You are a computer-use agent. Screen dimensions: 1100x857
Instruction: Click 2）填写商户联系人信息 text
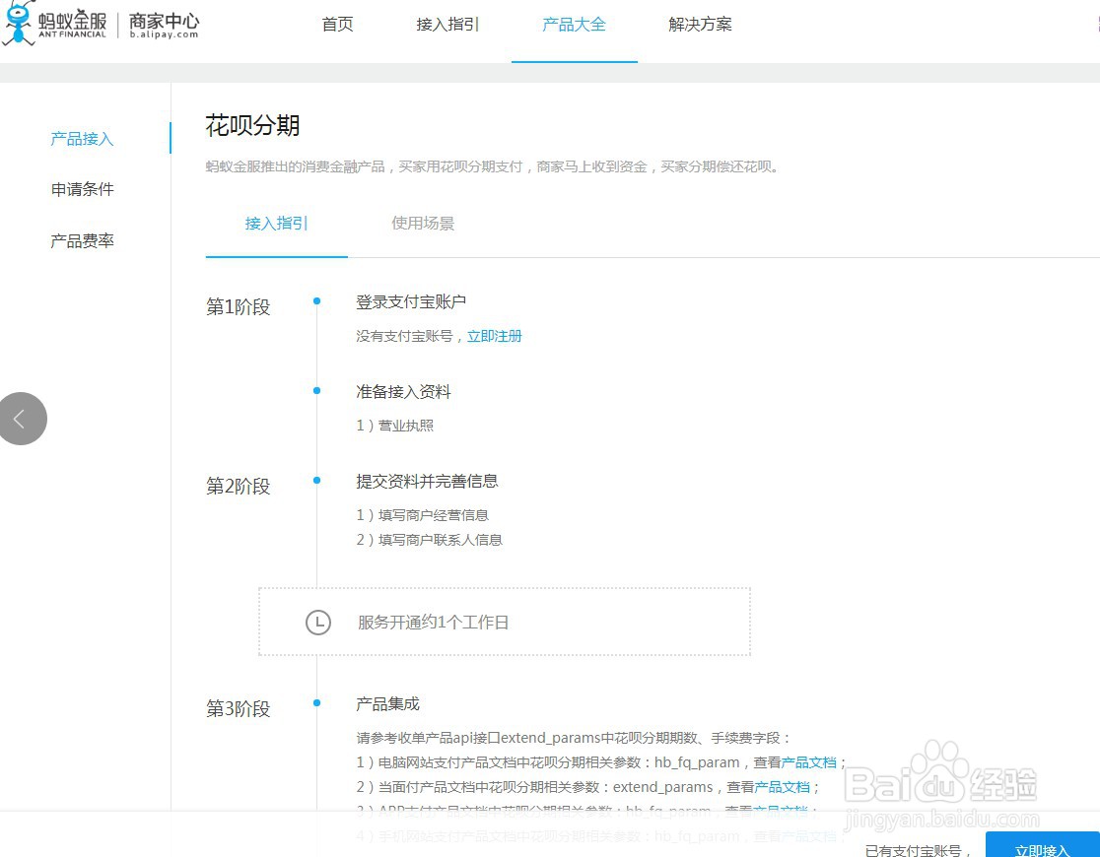coord(430,540)
